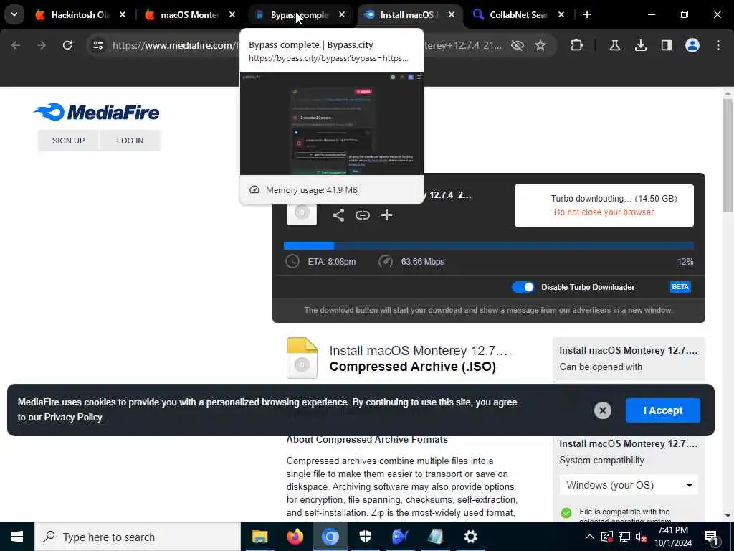The height and width of the screenshot is (551, 734).
Task: Click the Turbo downloading status box
Action: (604, 205)
